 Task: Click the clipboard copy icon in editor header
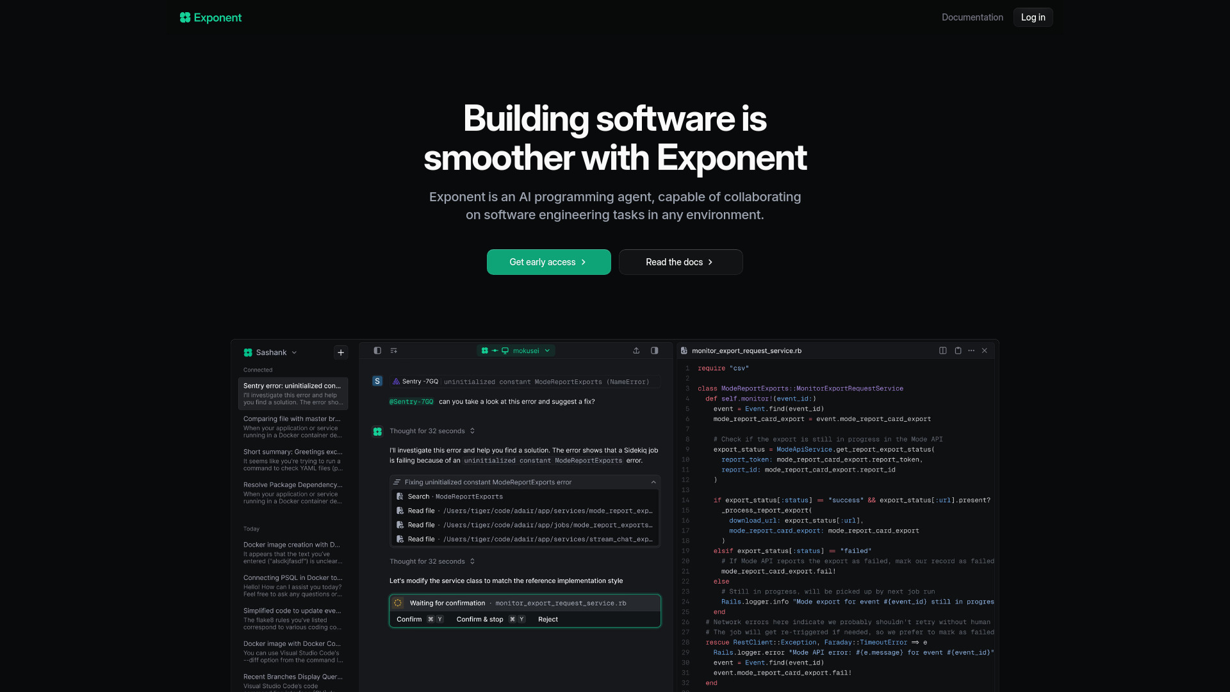click(x=958, y=350)
